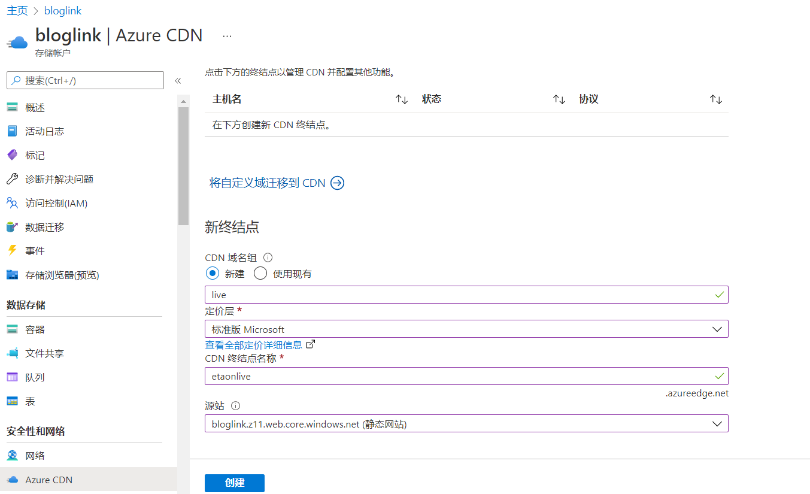Click the CDN 域名组 field containing live
This screenshot has height=494, width=810.
[466, 295]
